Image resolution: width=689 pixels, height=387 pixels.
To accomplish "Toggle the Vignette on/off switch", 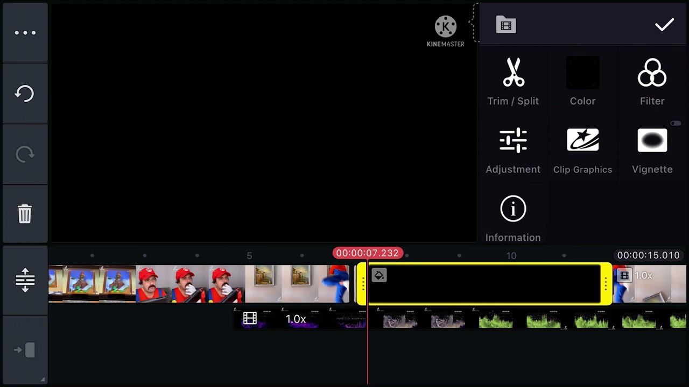I will coord(676,124).
